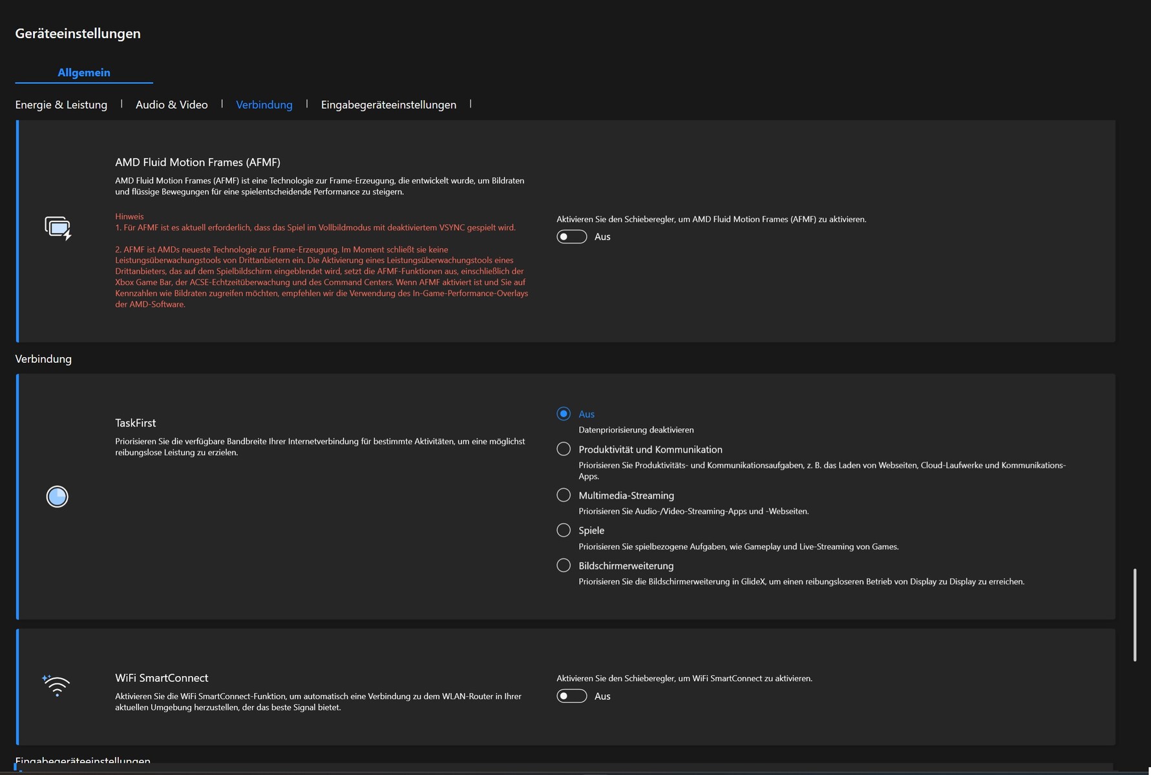Click the vertical scrollbar thumb
The height and width of the screenshot is (775, 1151).
coord(1134,614)
